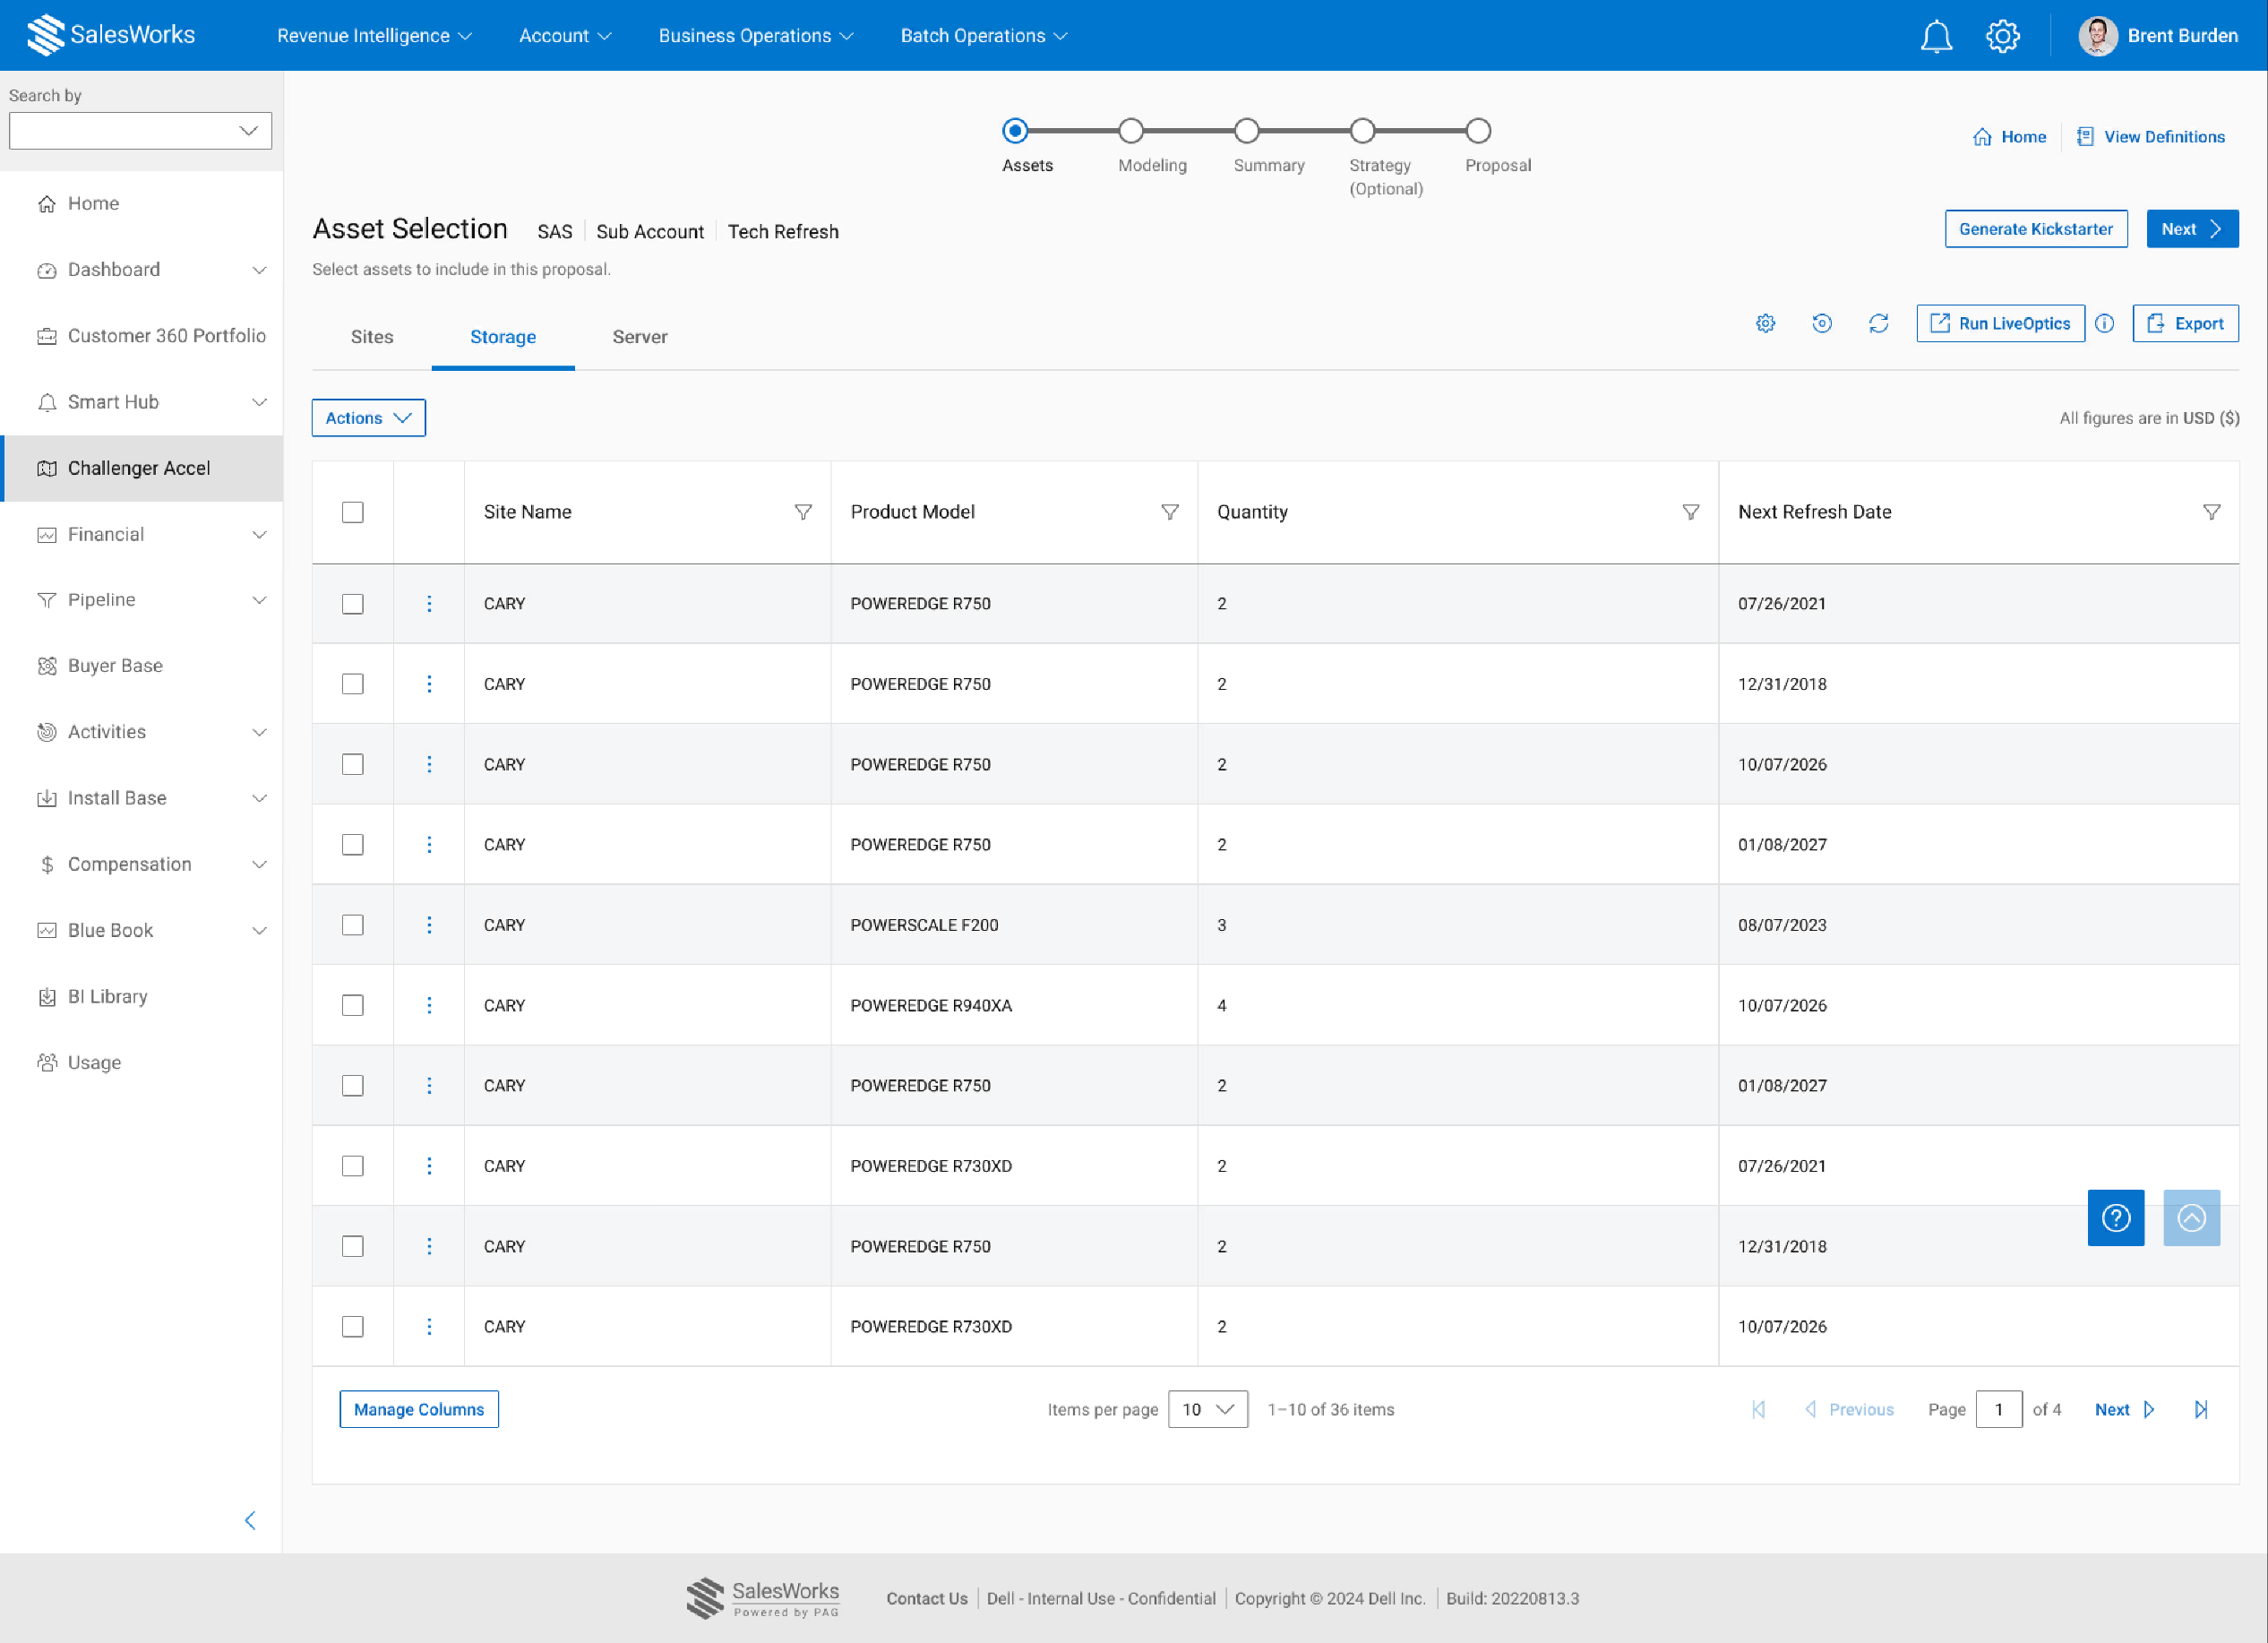
Task: Switch to the Server tab
Action: (640, 337)
